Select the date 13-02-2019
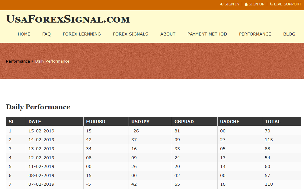The width and height of the screenshot is (304, 189). [41, 149]
